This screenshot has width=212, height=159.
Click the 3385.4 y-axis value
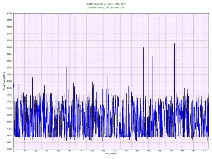pyautogui.click(x=9, y=54)
